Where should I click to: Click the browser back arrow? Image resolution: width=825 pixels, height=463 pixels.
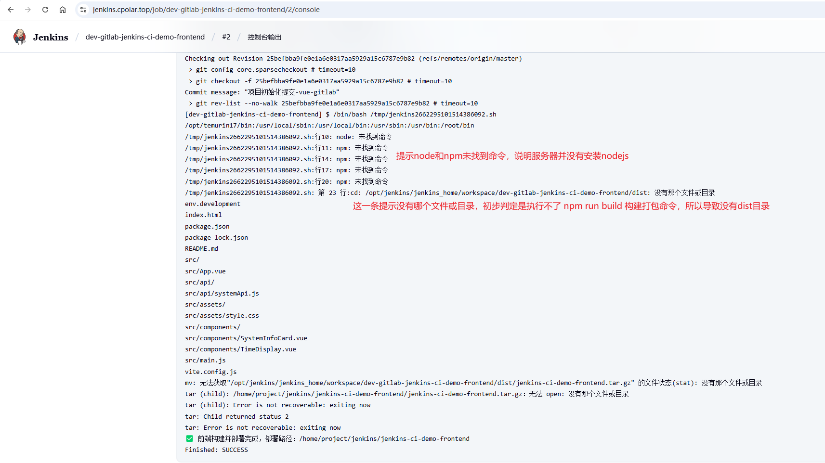click(x=11, y=10)
